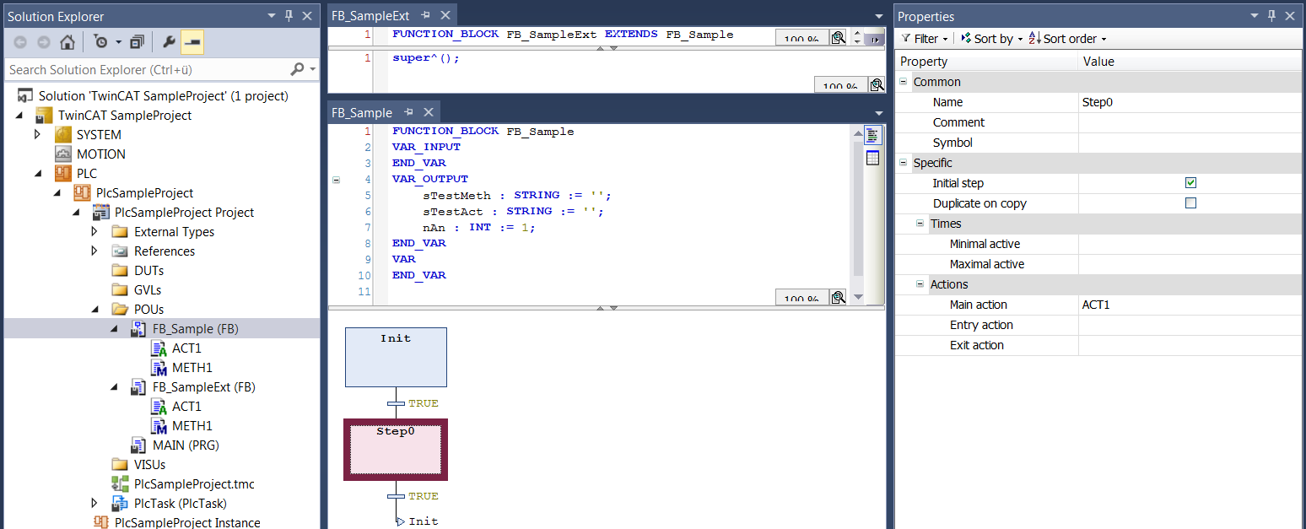
Task: Collapse the Actions property group
Action: (920, 284)
